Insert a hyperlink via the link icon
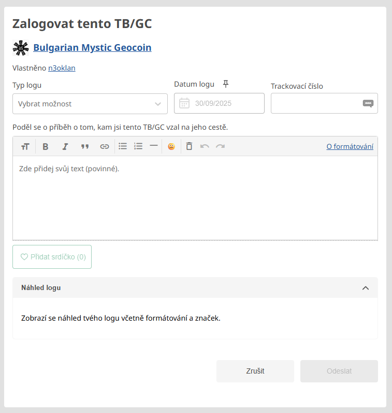This screenshot has width=392, height=413. pyautogui.click(x=105, y=147)
